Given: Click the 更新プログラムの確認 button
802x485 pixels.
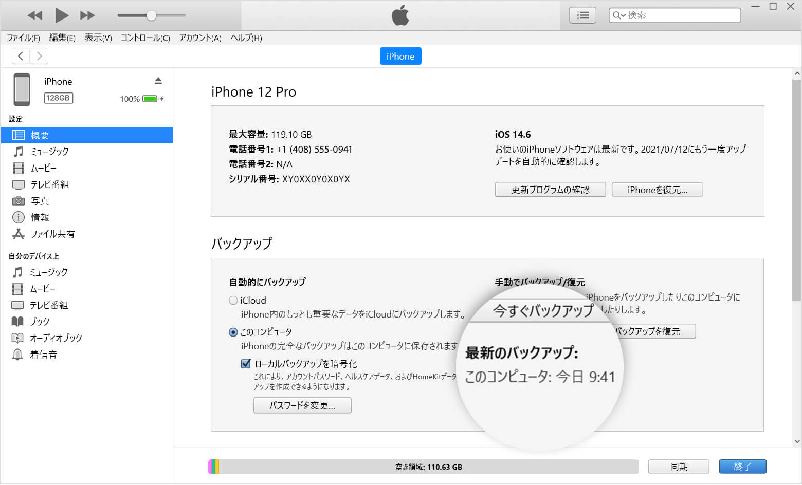Looking at the screenshot, I should [x=550, y=190].
